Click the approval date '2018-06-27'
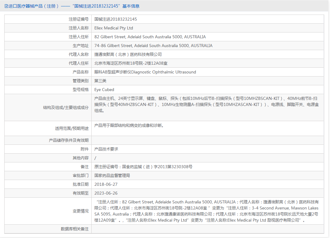This screenshot has width=330, height=238. click(106, 184)
